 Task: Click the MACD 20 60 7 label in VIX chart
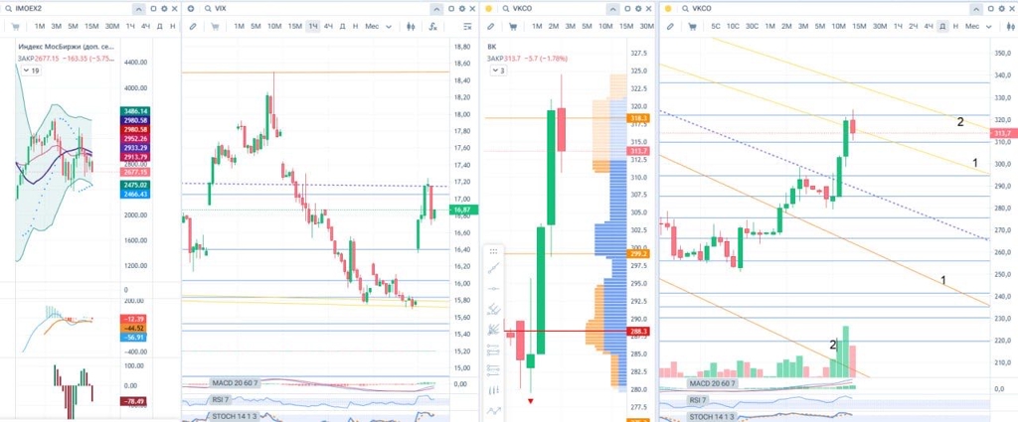[x=237, y=382]
